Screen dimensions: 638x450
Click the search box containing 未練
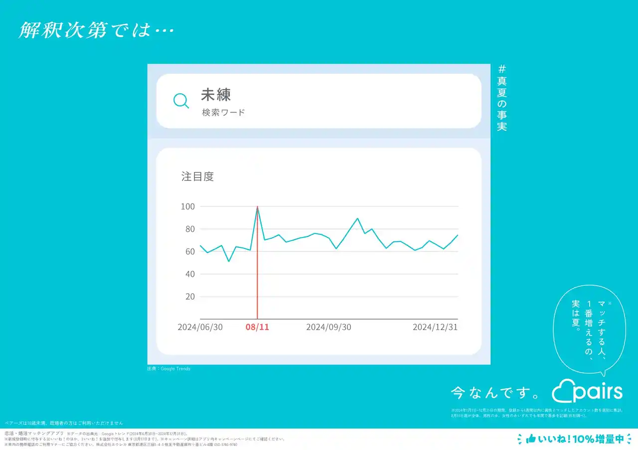point(319,101)
